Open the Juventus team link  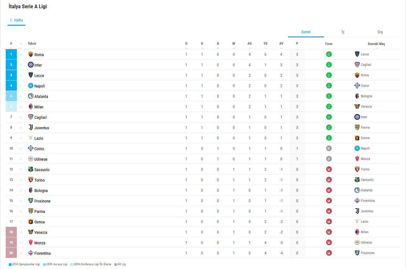(x=42, y=128)
